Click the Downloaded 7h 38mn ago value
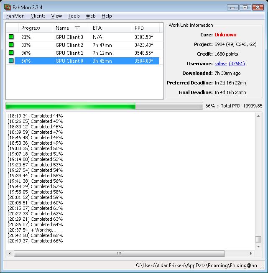268x273 pixels. [x=227, y=73]
